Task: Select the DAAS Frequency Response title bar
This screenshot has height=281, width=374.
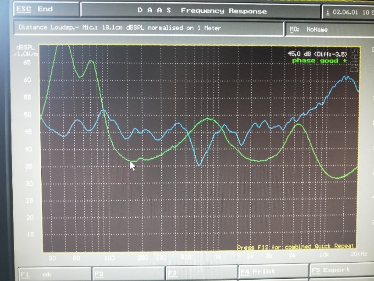Action: pyautogui.click(x=201, y=11)
